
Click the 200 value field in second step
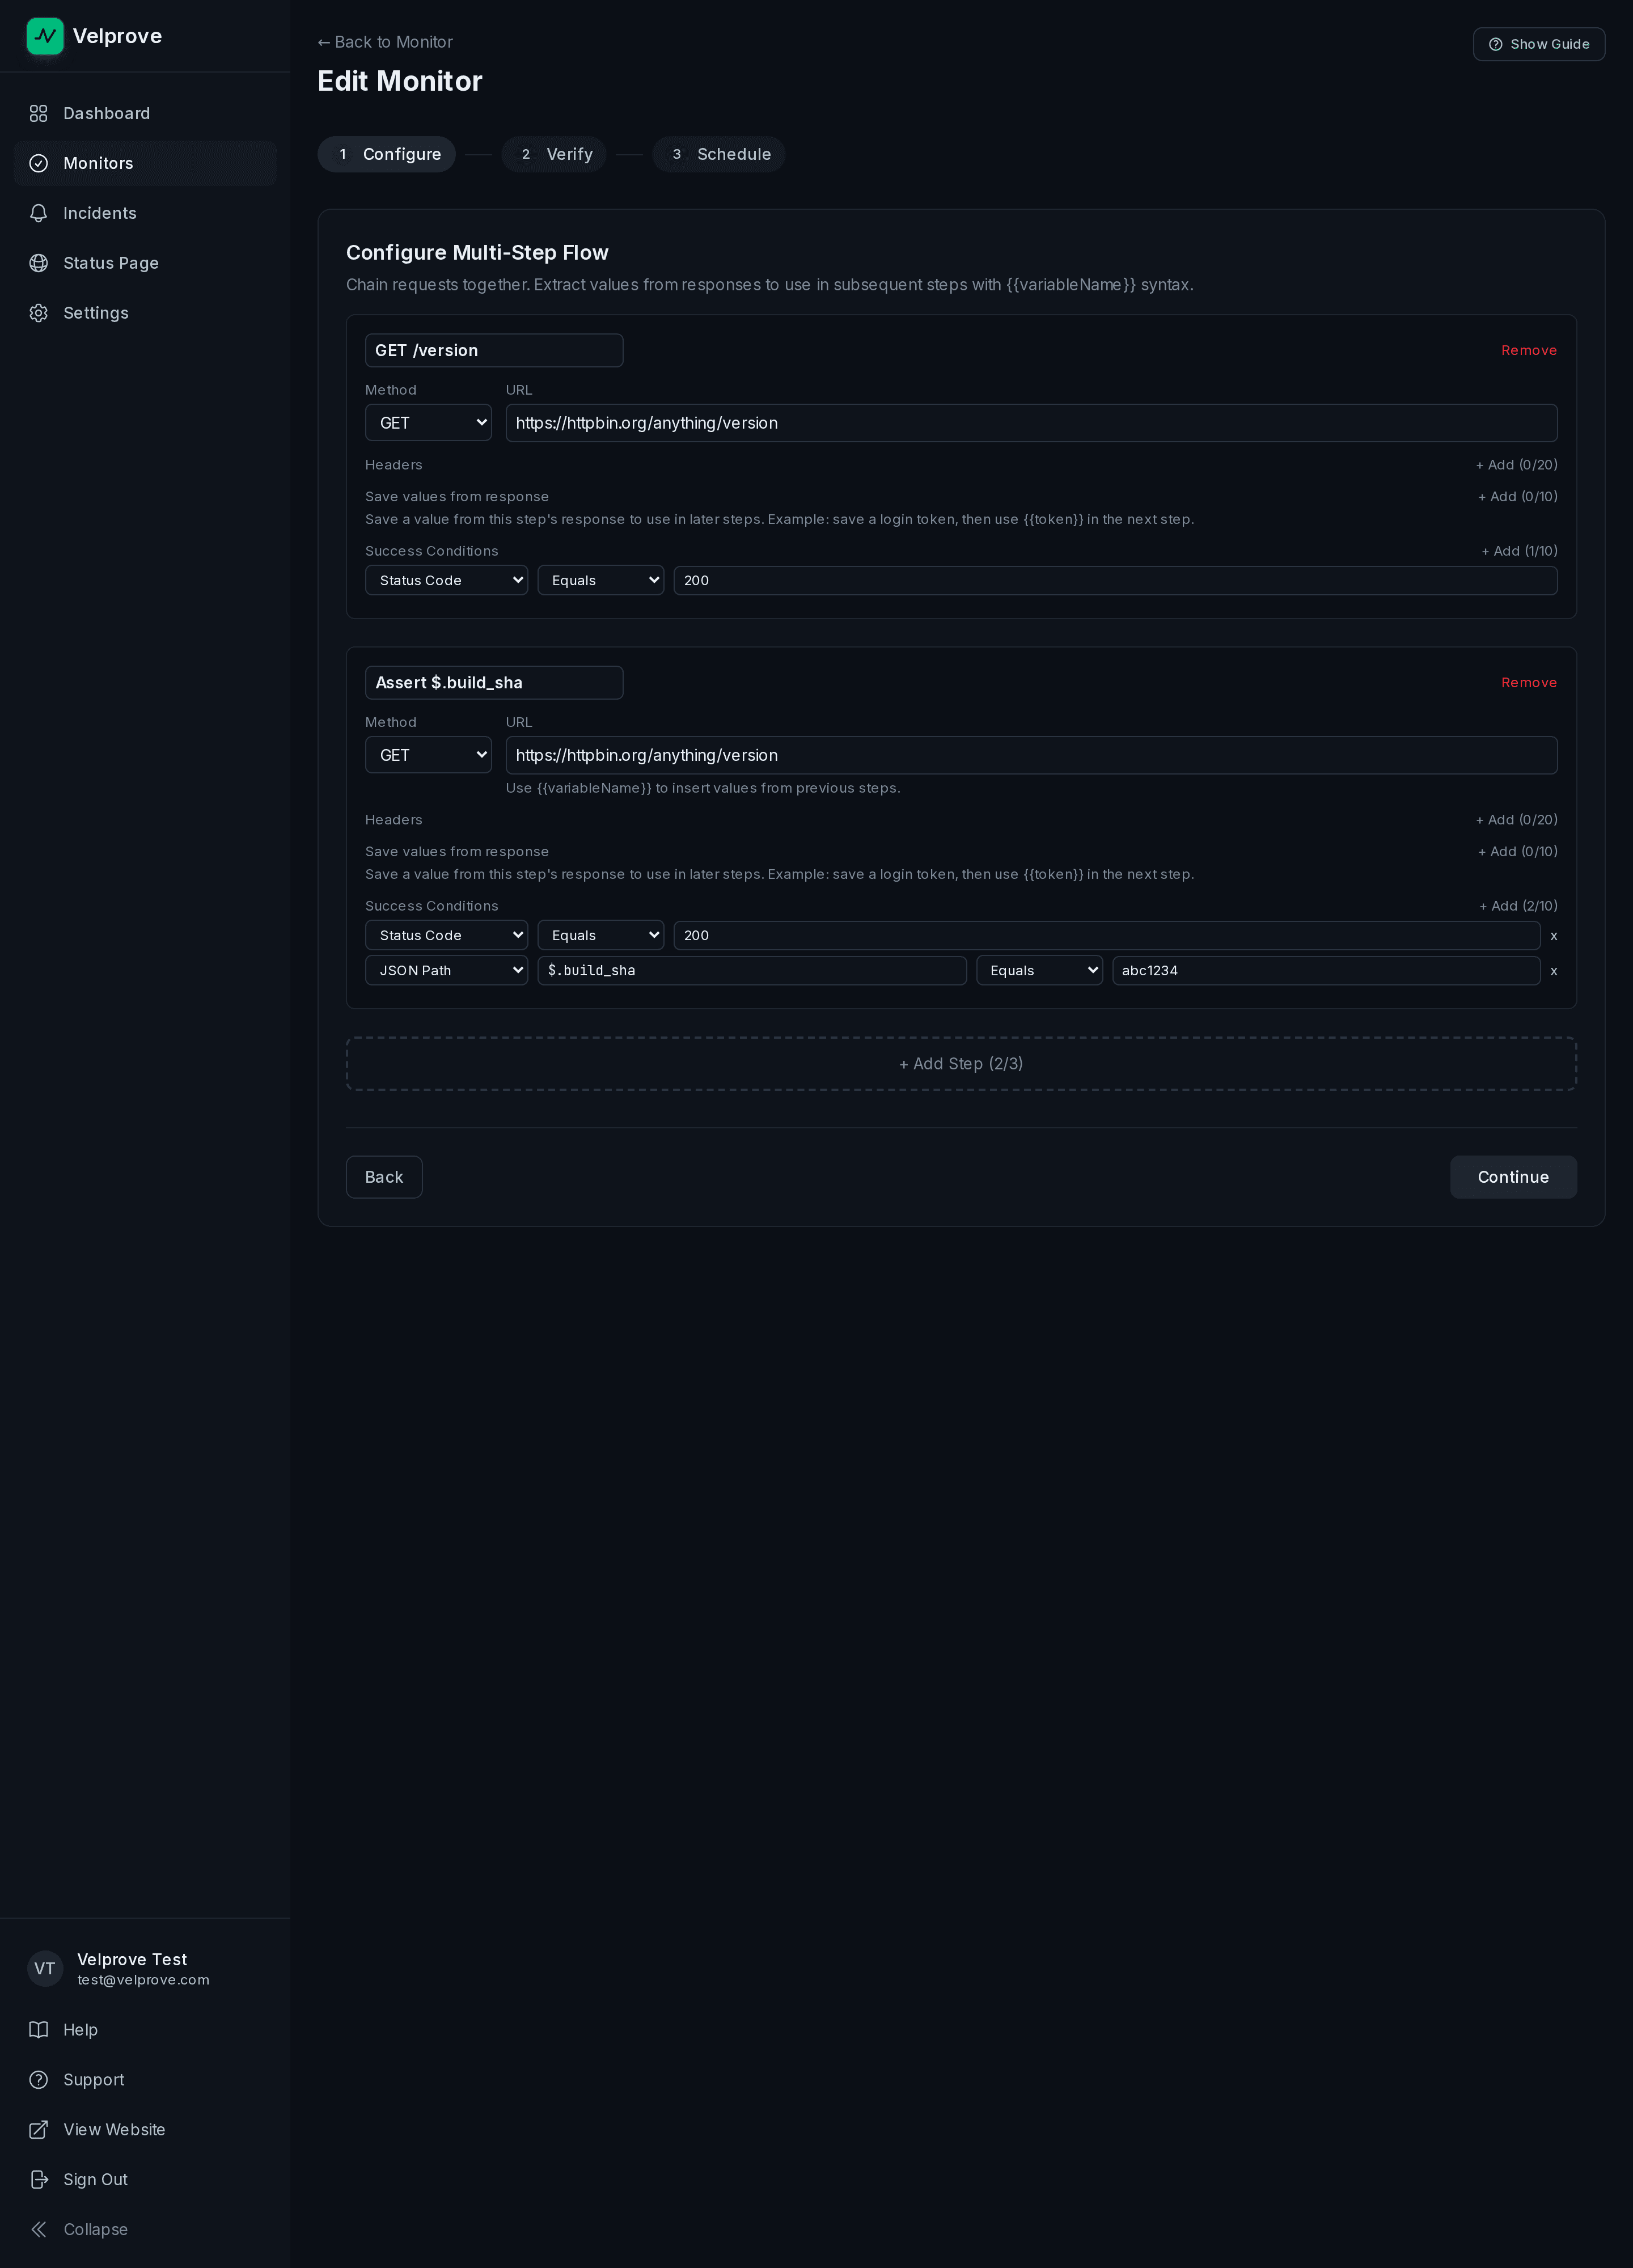pos(1106,936)
